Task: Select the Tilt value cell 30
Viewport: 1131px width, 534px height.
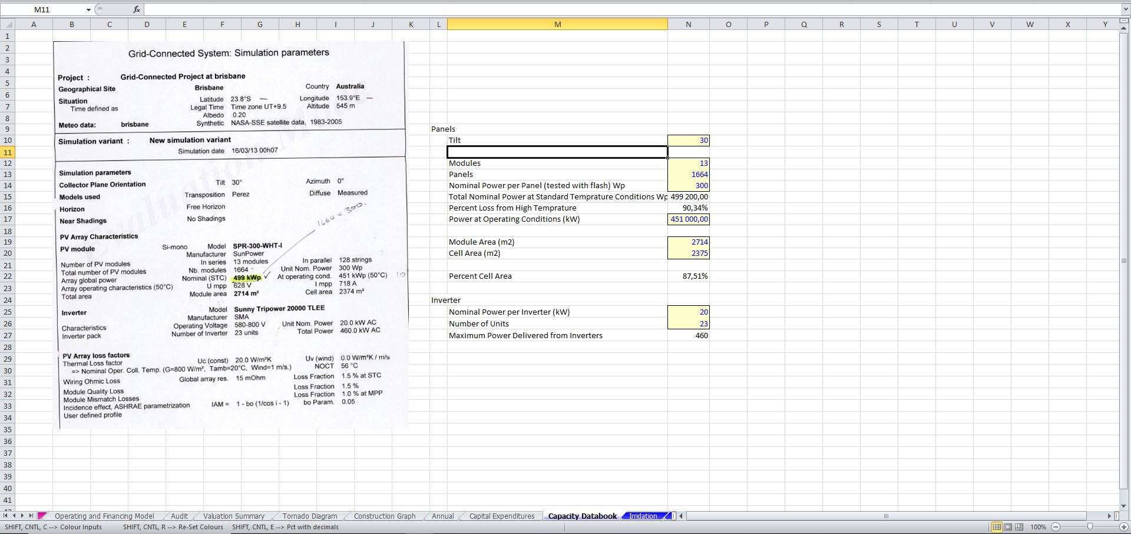Action: [x=688, y=141]
